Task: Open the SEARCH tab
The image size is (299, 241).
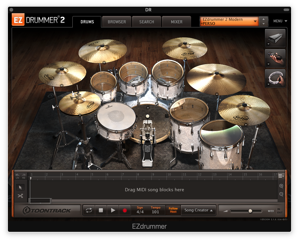Action: tap(146, 22)
